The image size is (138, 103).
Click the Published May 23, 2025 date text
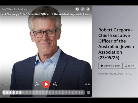click(x=115, y=74)
